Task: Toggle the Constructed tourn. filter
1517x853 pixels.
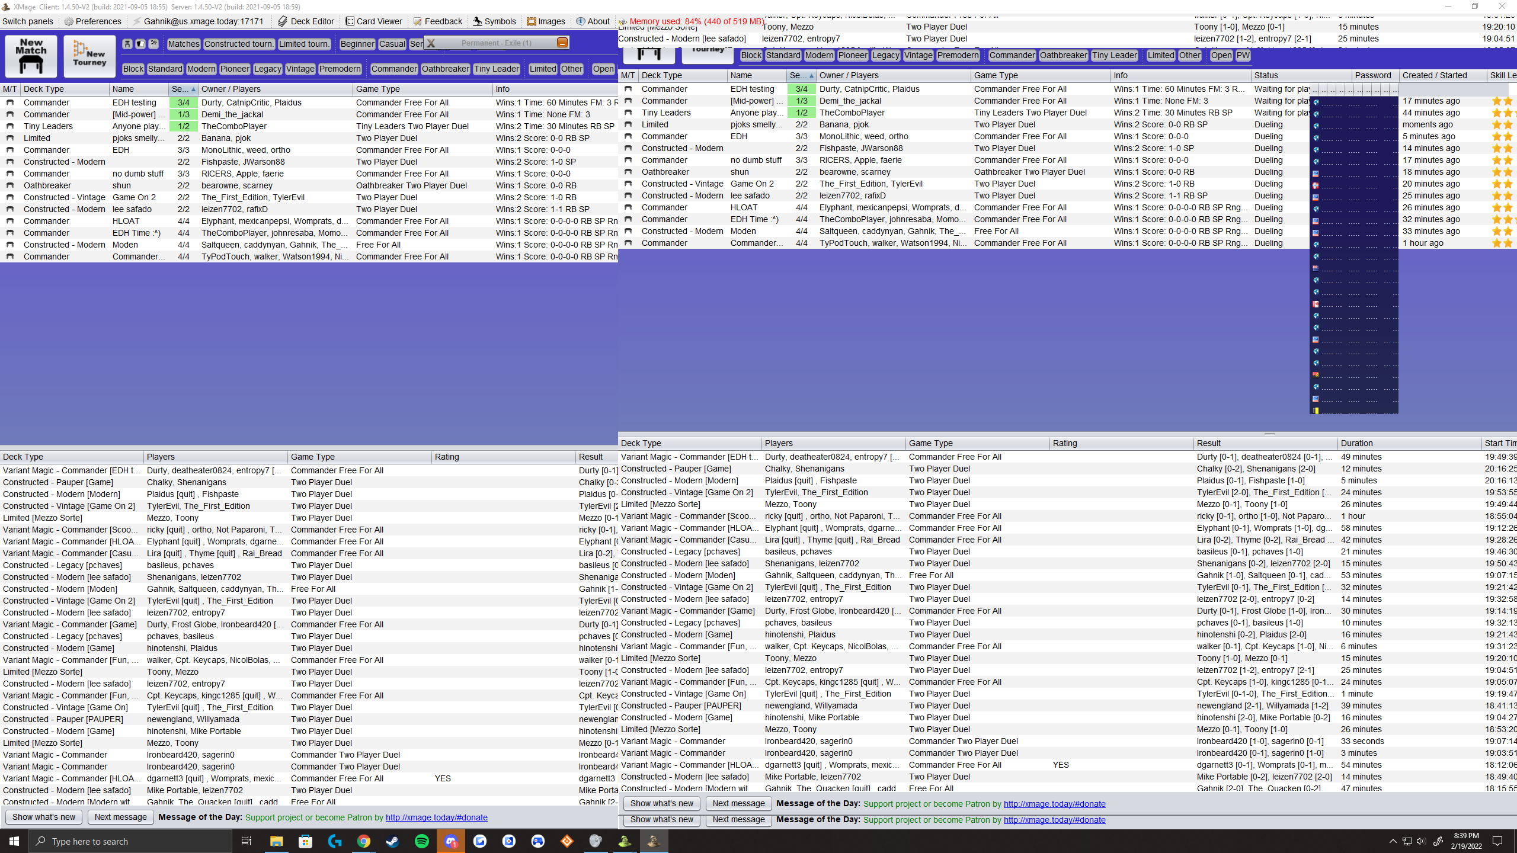Action: [x=238, y=44]
